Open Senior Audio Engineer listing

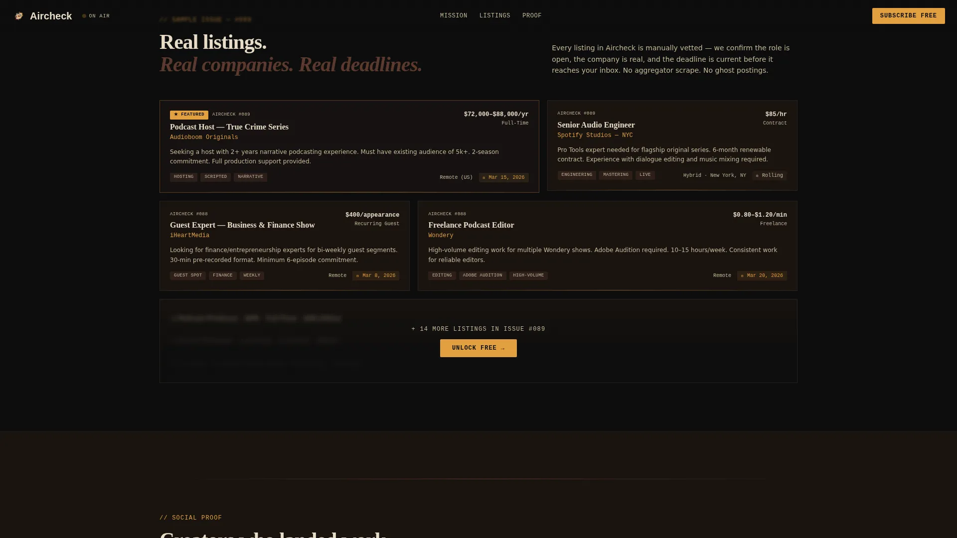[x=596, y=125]
